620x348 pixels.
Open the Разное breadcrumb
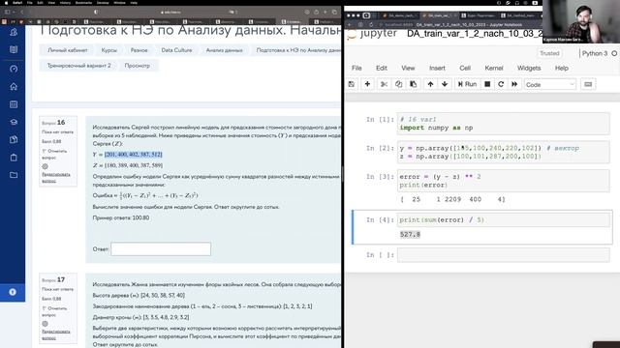click(139, 50)
